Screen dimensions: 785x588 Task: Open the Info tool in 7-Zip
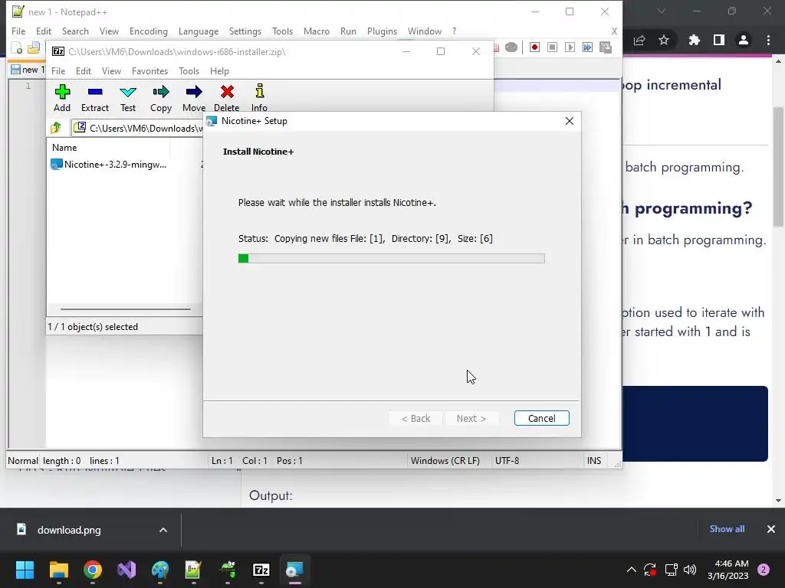click(259, 98)
